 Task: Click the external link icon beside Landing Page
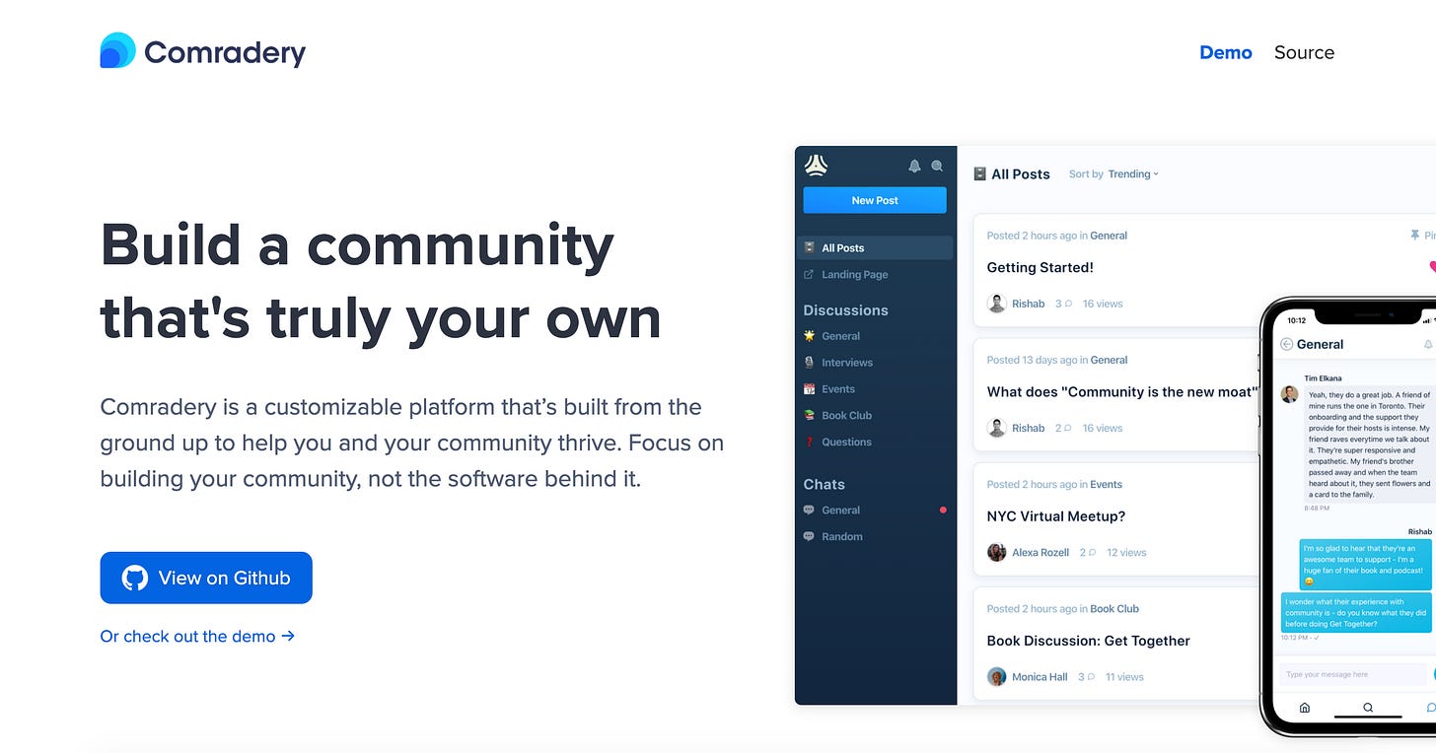click(809, 275)
